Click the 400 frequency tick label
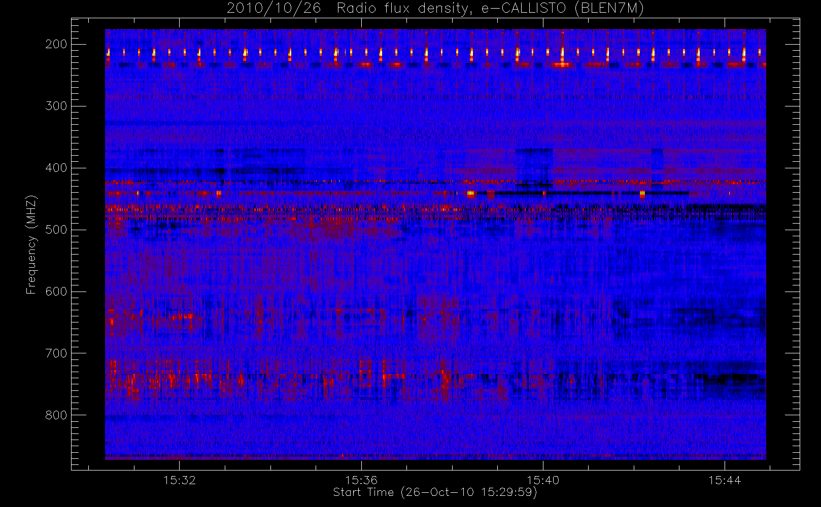Viewport: 821px width, 507px height. pos(56,168)
